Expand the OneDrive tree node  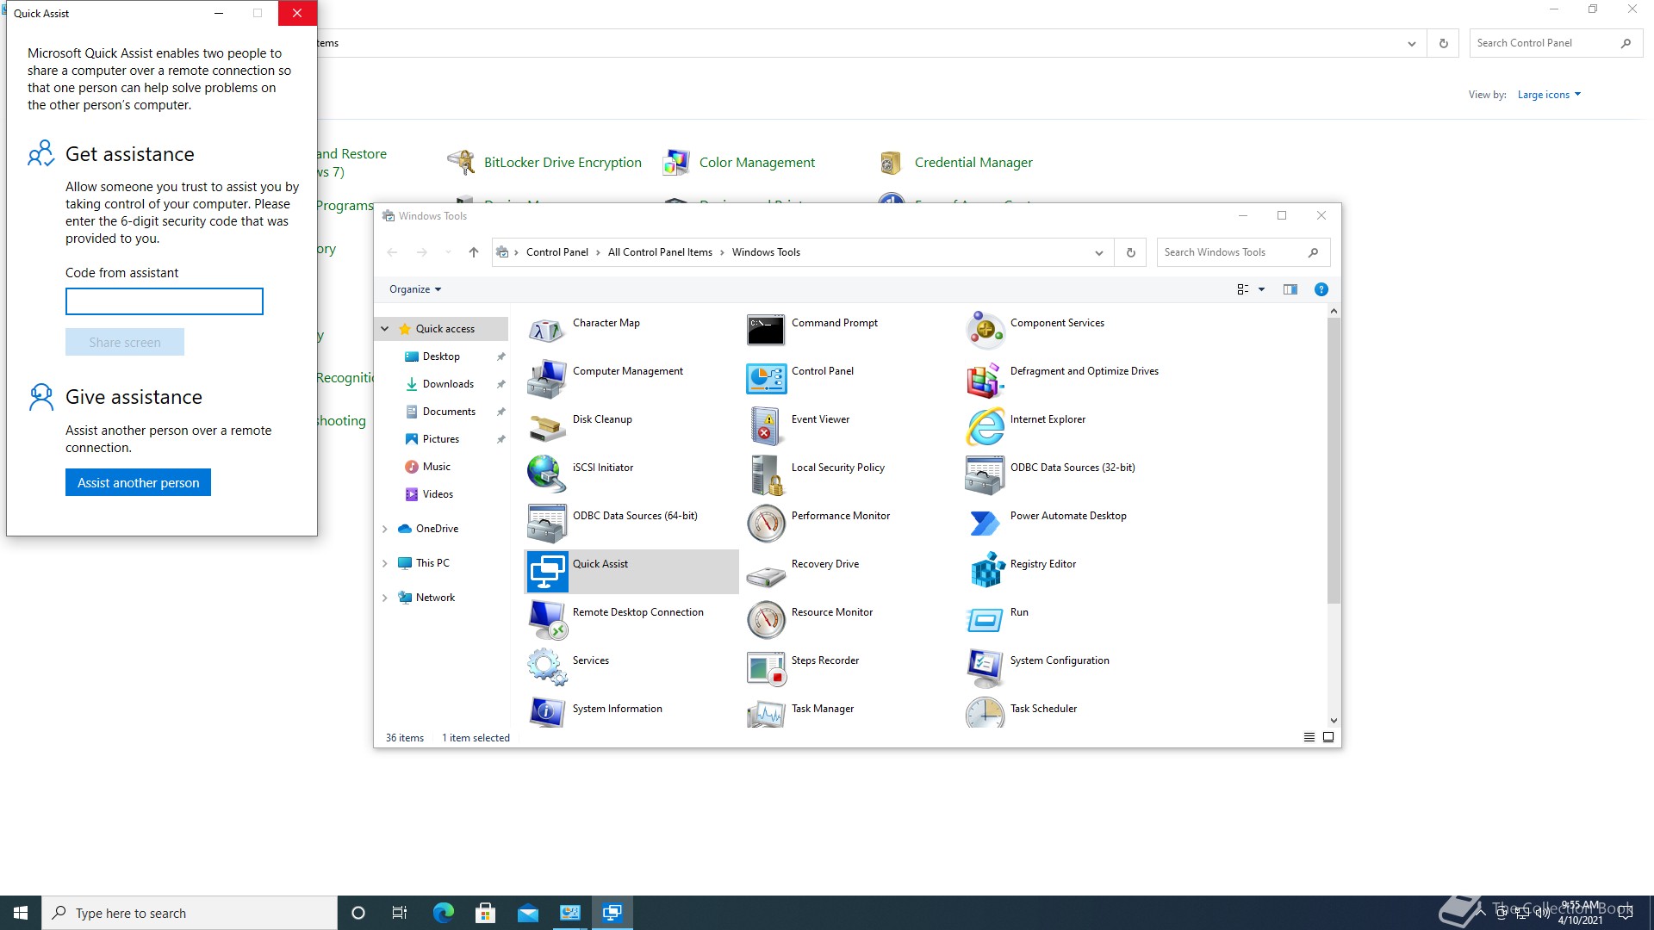[x=385, y=529]
